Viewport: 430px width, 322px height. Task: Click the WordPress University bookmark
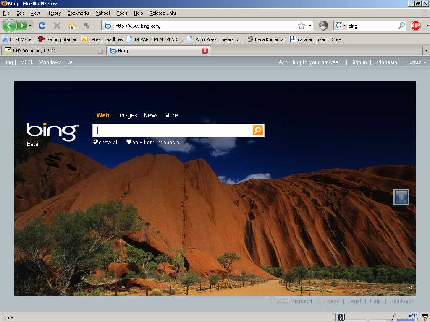(215, 39)
